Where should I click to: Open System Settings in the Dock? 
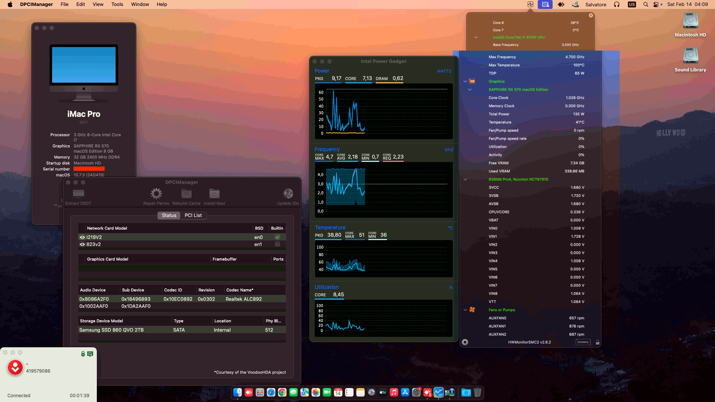pos(416,392)
